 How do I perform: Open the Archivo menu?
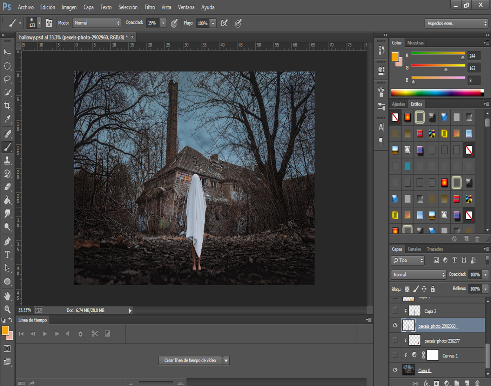[x=26, y=7]
